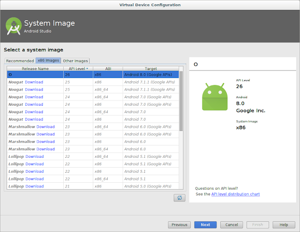Viewport: 300px width, 232px height.
Task: Click Android 7.1.1 (Google APIs) cell in x86_64 row
Action: coord(151,90)
